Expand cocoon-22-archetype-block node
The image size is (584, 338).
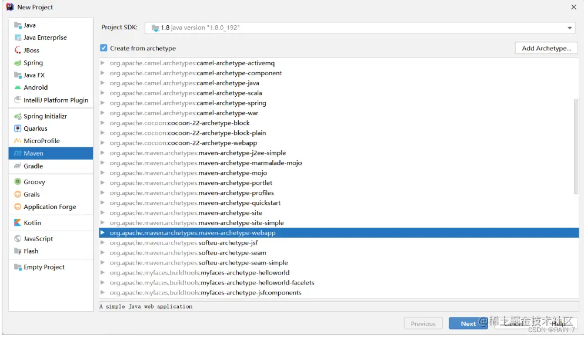[102, 123]
